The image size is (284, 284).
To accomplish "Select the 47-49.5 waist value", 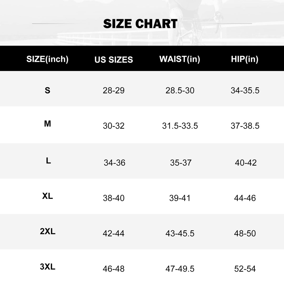I will (x=180, y=269).
